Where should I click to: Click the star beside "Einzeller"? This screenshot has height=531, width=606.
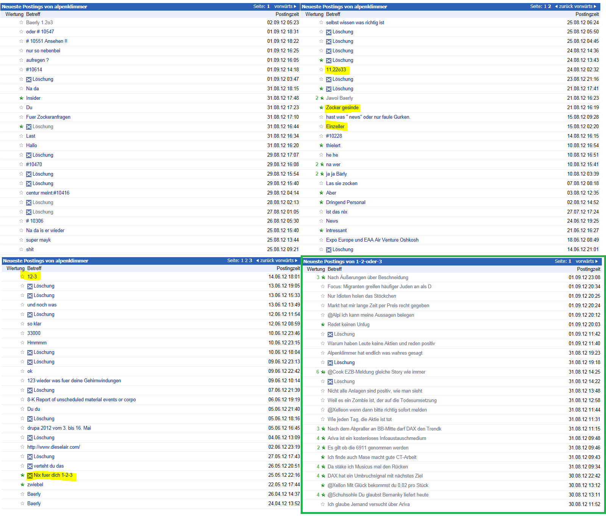(321, 127)
